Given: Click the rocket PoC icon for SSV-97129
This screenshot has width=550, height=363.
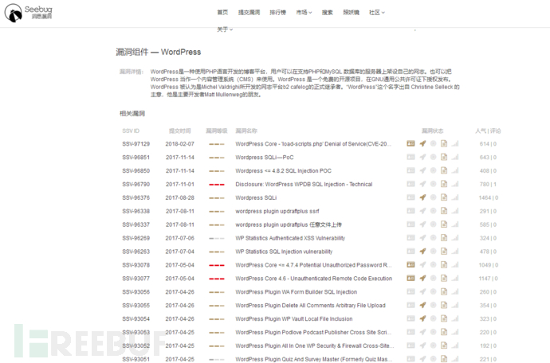Looking at the screenshot, I should (x=422, y=143).
